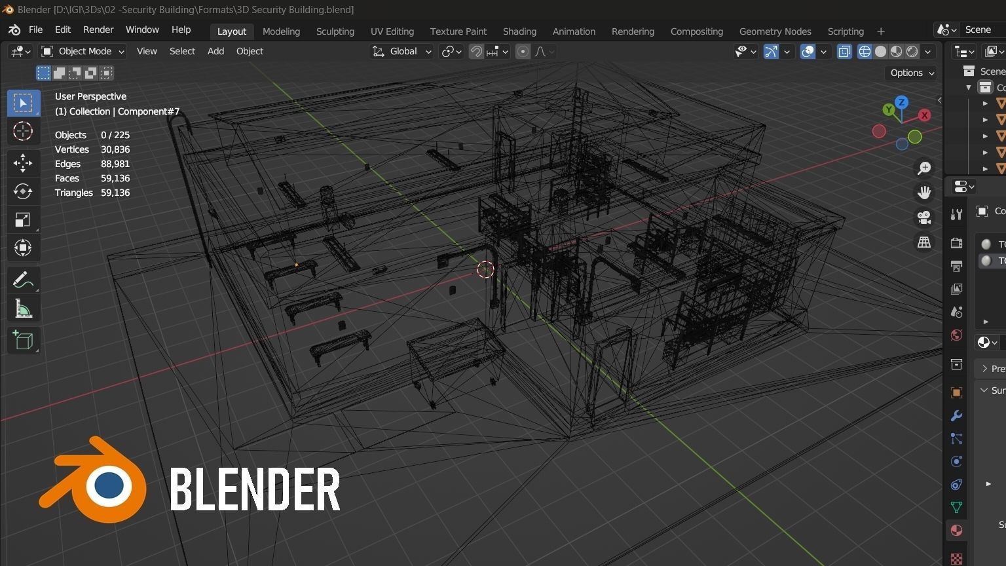
Task: Select the Annotate tool
Action: point(24,280)
